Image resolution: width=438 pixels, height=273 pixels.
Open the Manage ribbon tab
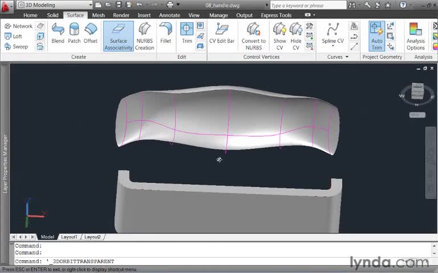point(218,15)
